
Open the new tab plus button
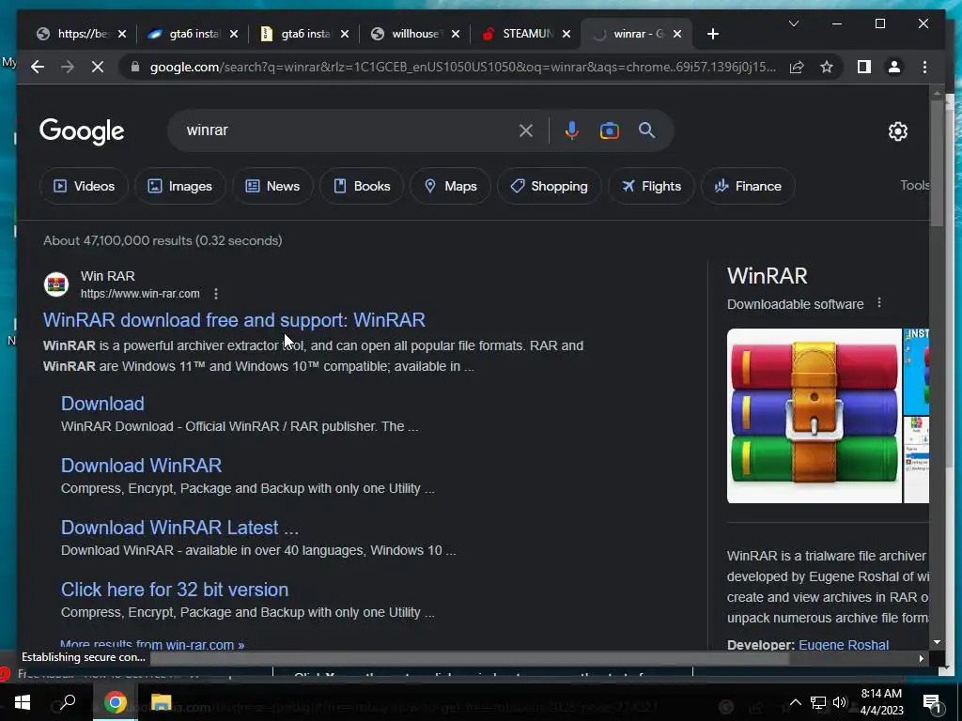pyautogui.click(x=712, y=34)
